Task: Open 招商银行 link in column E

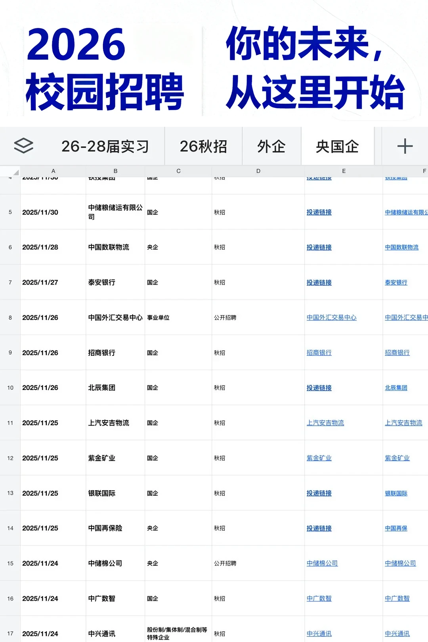Action: [319, 353]
